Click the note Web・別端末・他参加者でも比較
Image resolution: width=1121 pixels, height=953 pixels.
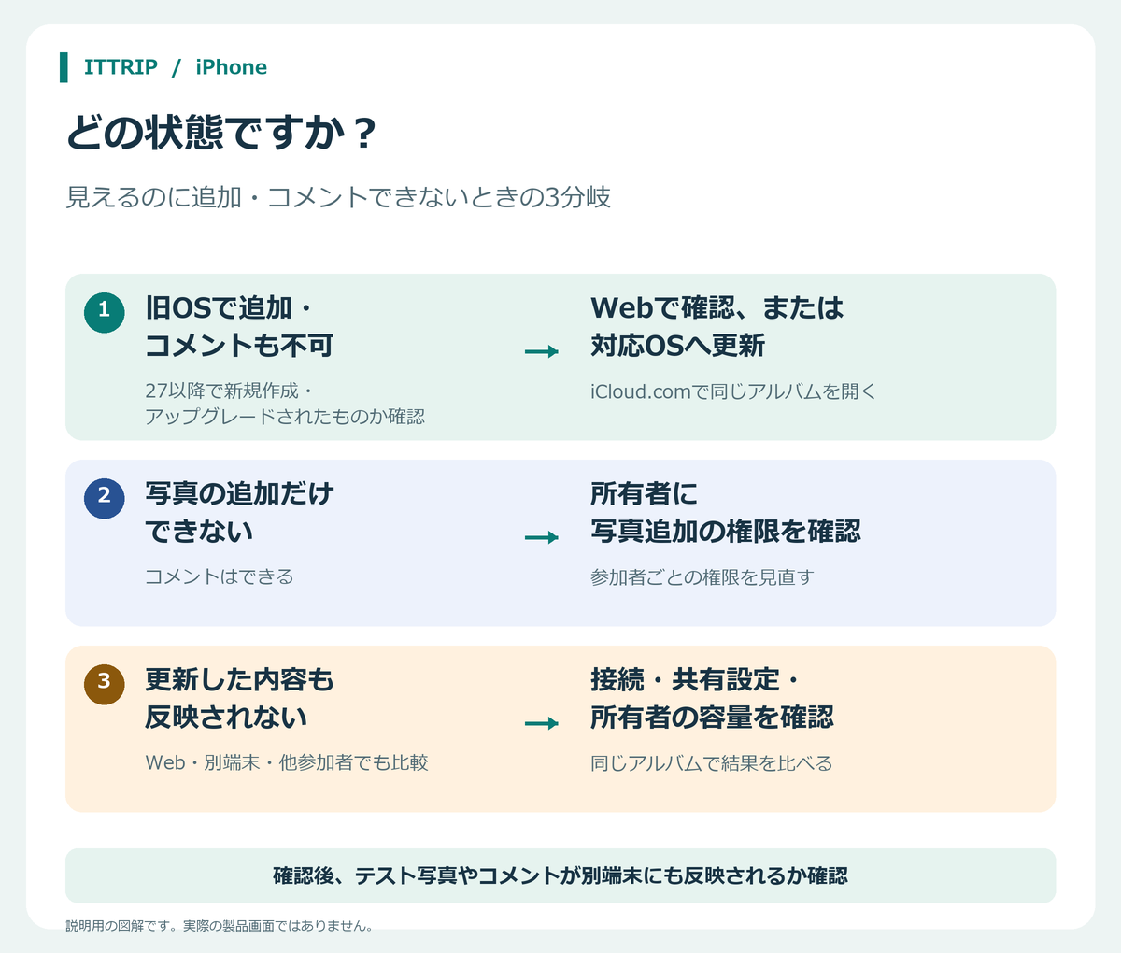pos(287,762)
